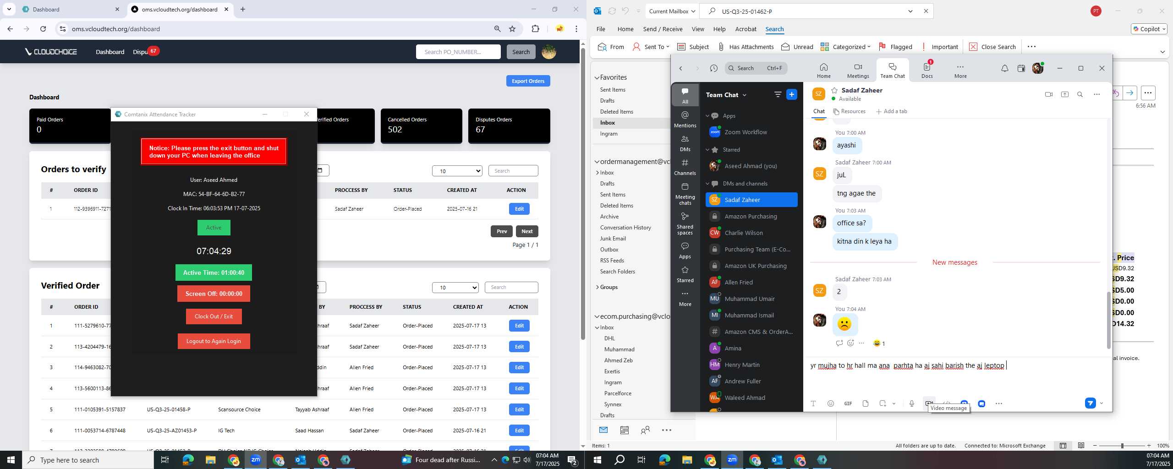The width and height of the screenshot is (1173, 469).
Task: Open rows-per-page dropdown in Verified Order
Action: [455, 287]
